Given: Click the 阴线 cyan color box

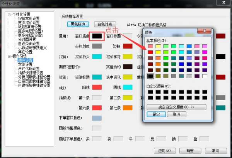Looking at the screenshot, I should coord(128,87).
